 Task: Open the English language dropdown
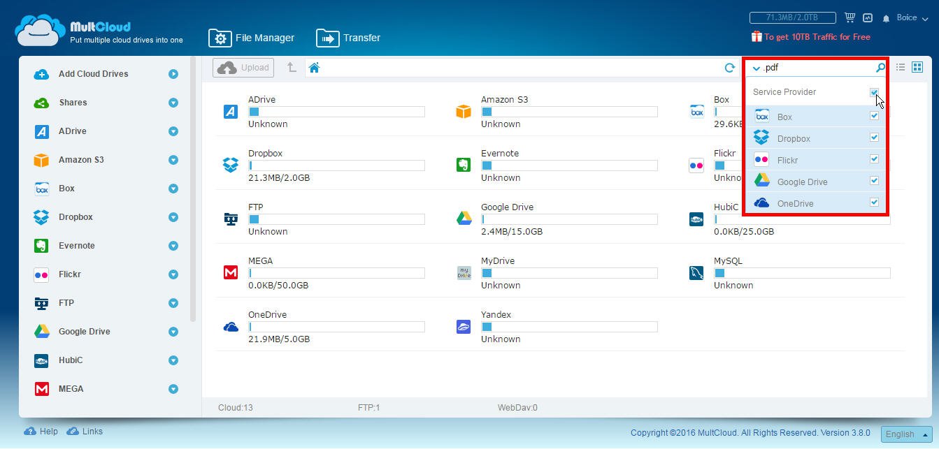point(907,434)
